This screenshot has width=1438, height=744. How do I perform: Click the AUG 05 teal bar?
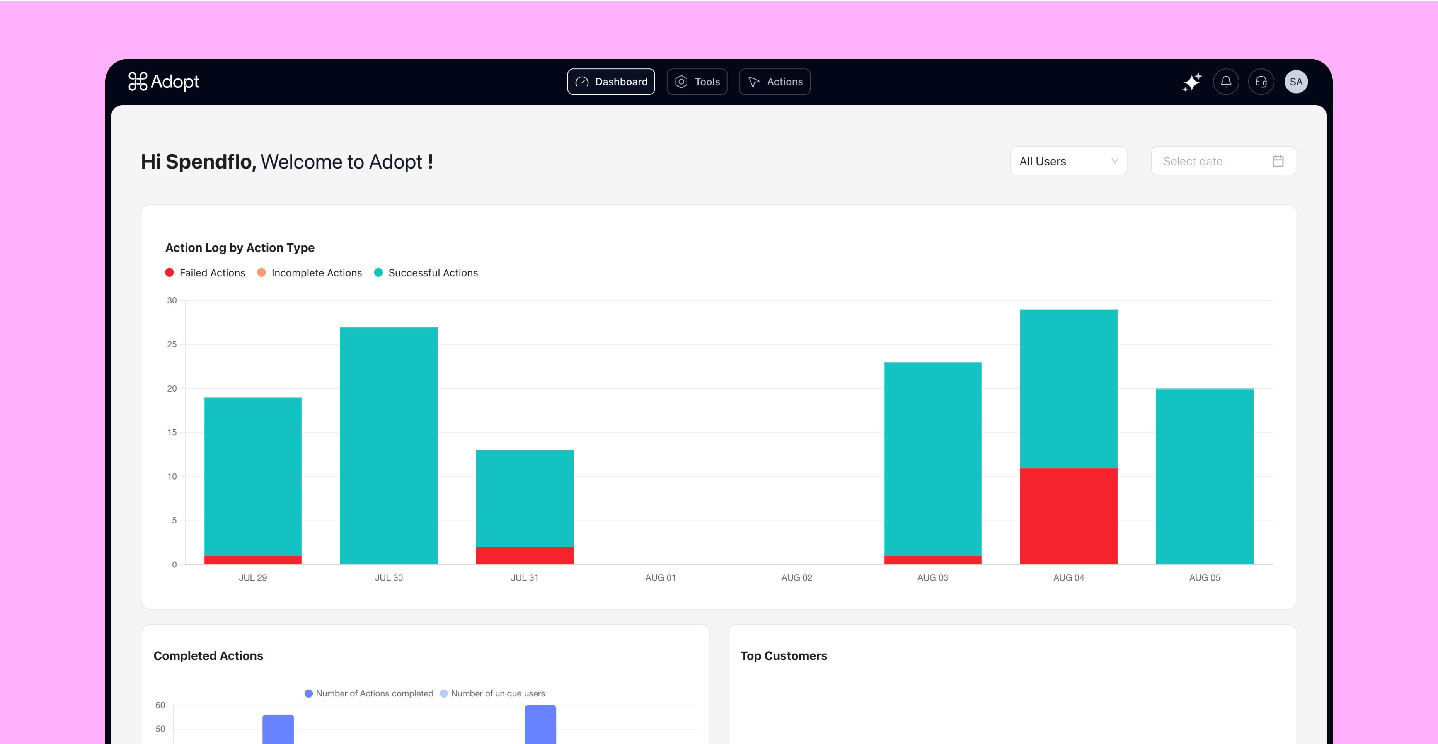coord(1205,477)
